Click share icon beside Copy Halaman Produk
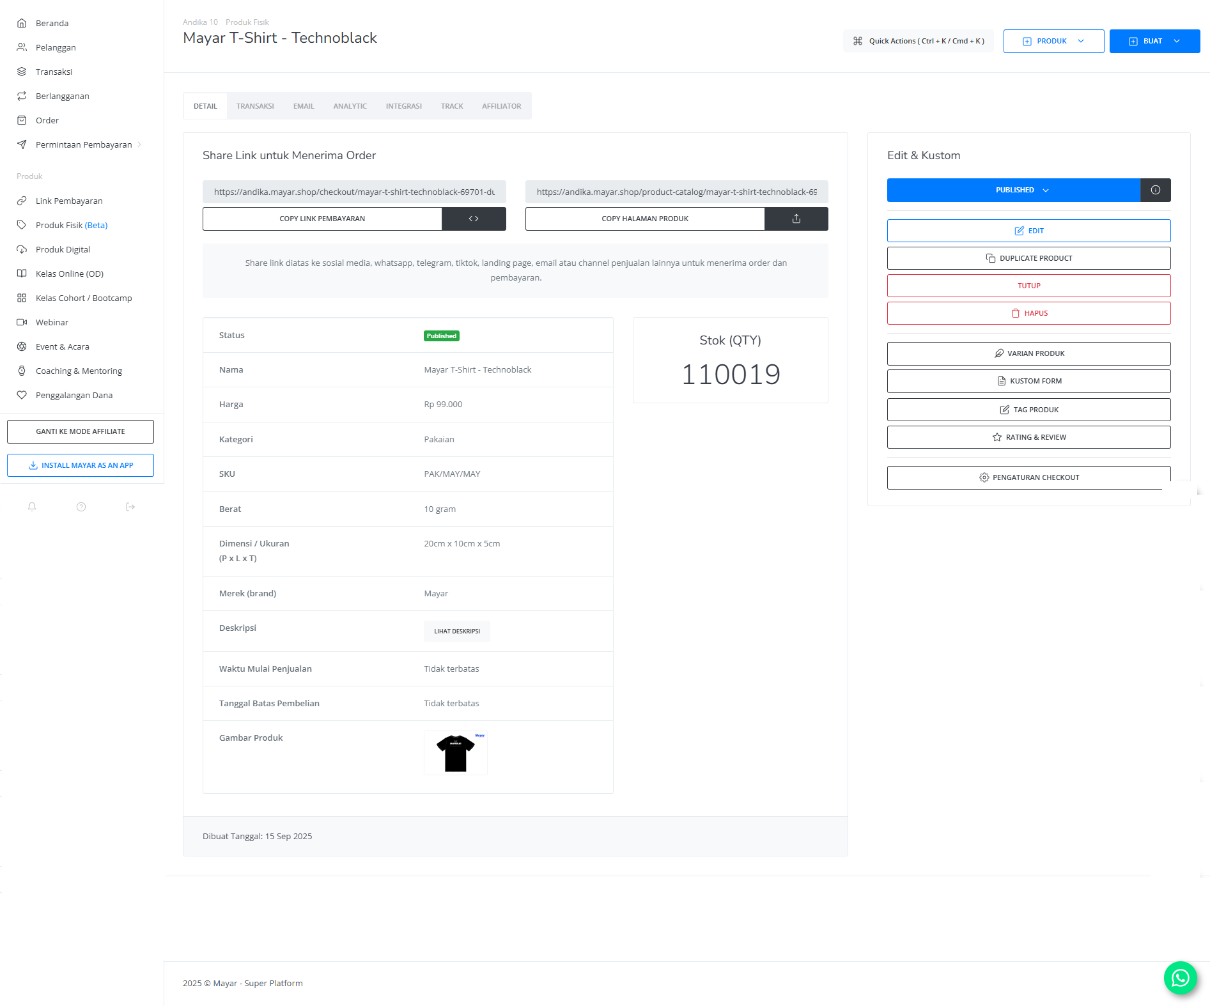The height and width of the screenshot is (1006, 1210). click(x=796, y=219)
